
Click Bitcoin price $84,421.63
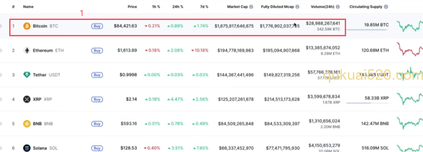126,26
